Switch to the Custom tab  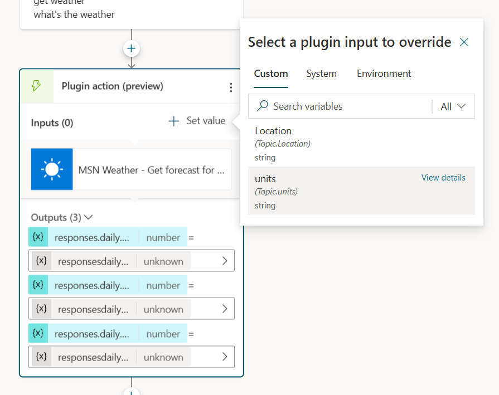271,74
